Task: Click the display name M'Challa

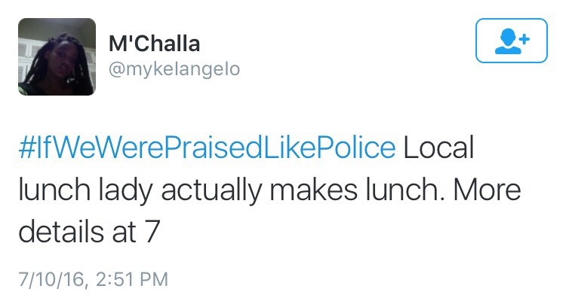Action: click(155, 43)
